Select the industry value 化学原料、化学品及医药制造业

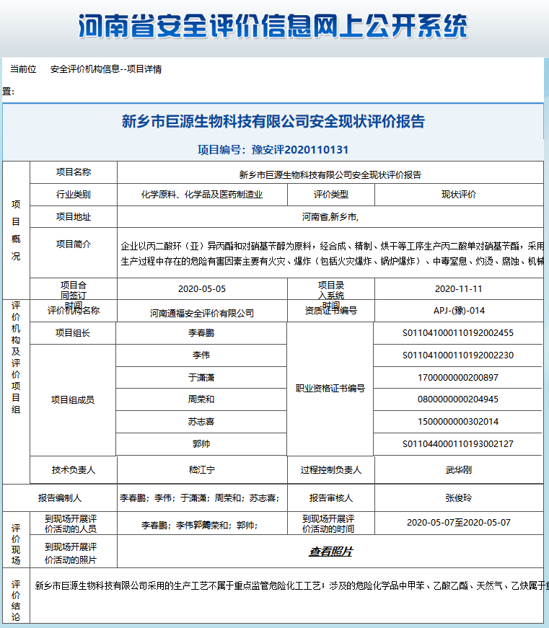pyautogui.click(x=202, y=195)
